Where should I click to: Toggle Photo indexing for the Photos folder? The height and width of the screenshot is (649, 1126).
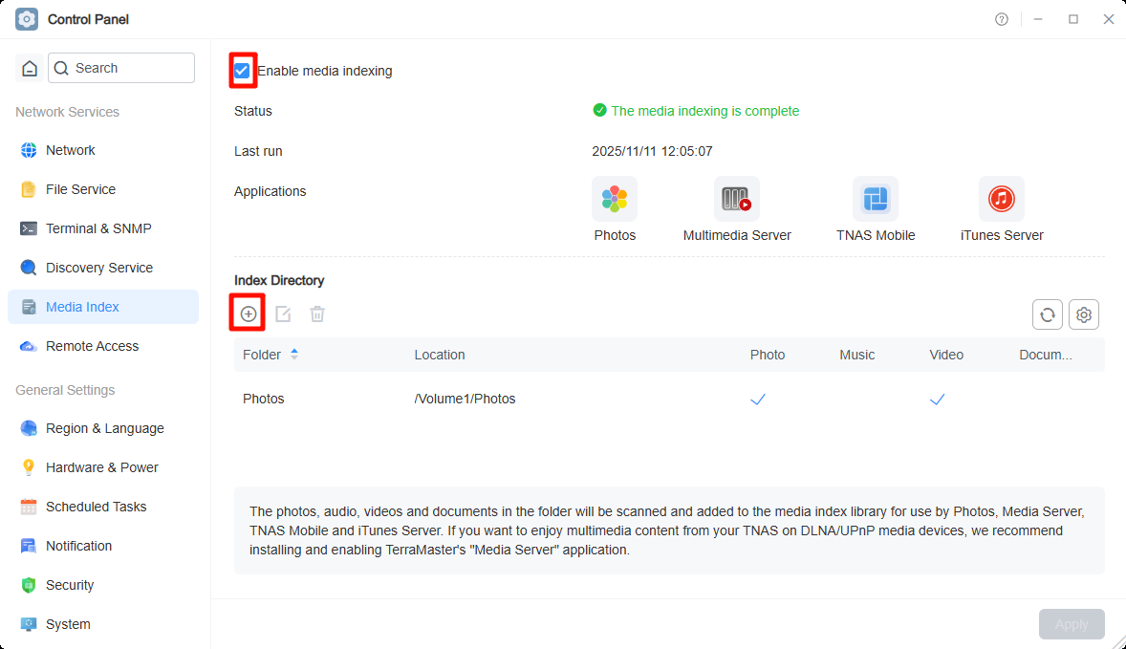[x=758, y=399]
